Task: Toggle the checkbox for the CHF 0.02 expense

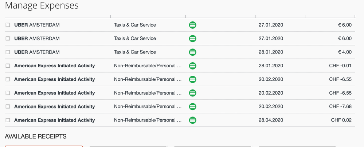Action: tap(8, 120)
